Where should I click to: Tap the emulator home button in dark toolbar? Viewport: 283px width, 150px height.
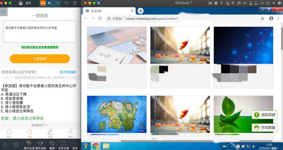pos(16,145)
